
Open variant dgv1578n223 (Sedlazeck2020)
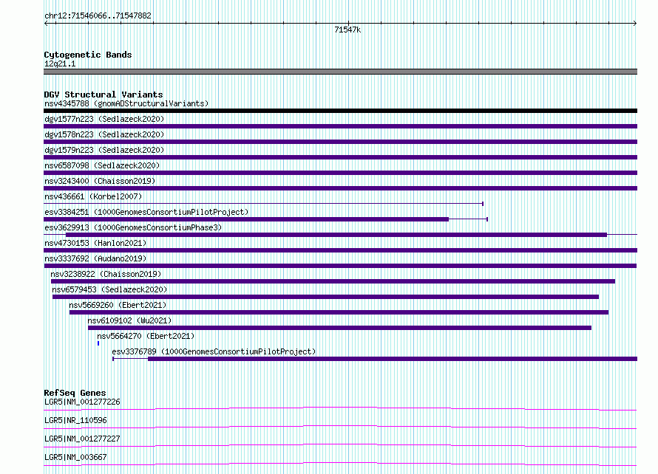click(x=104, y=134)
